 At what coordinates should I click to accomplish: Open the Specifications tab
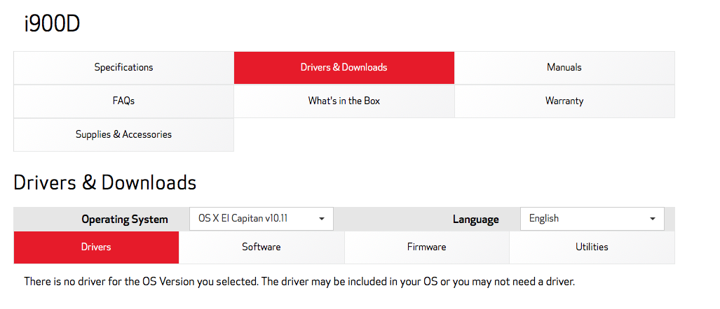123,68
